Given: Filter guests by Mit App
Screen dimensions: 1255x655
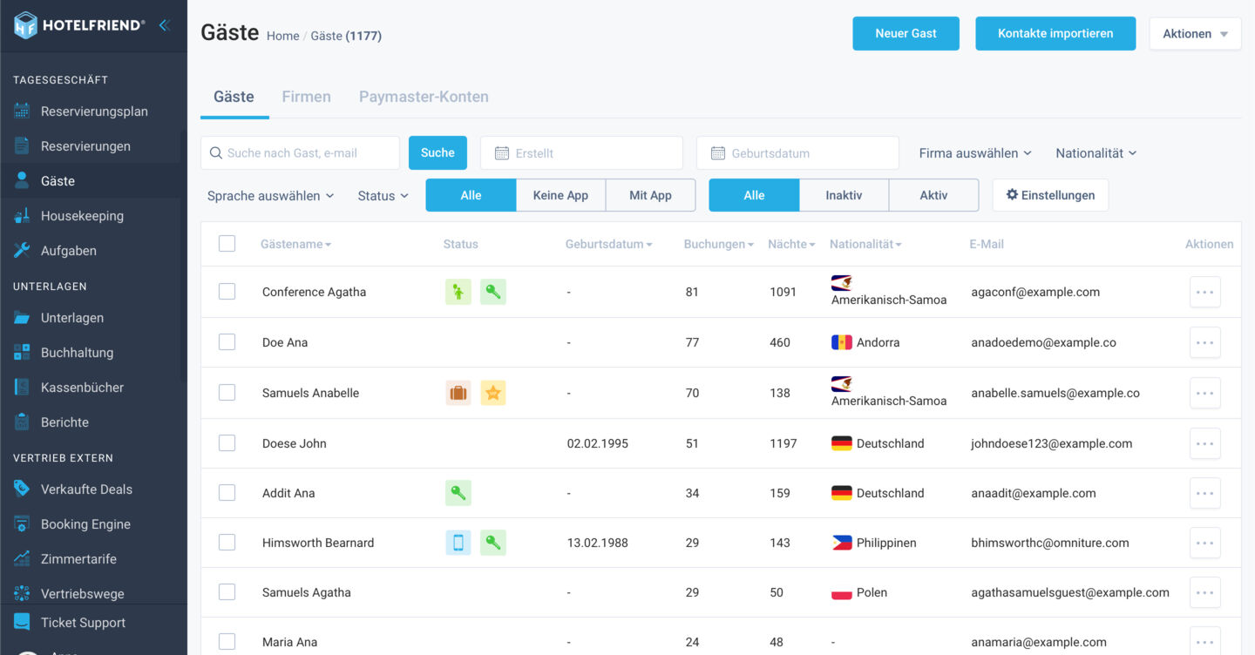Looking at the screenshot, I should coord(650,195).
